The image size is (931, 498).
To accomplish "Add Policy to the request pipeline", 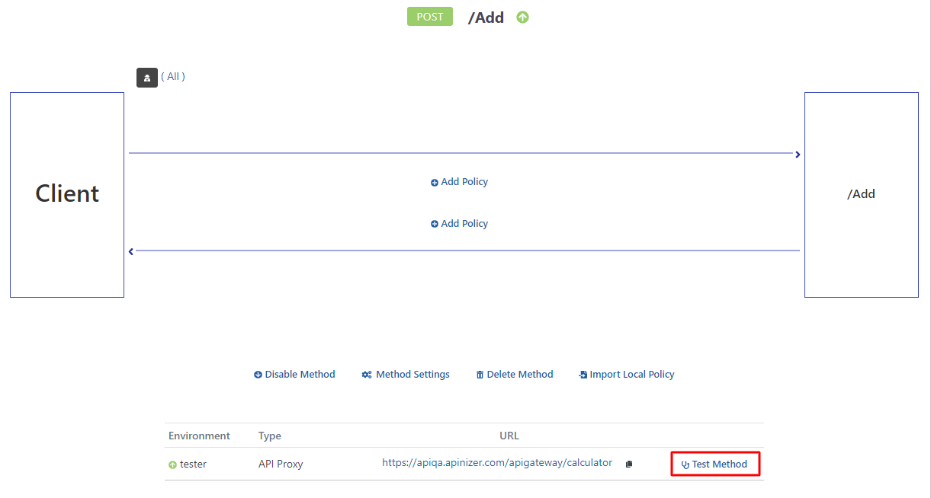I will [x=459, y=182].
